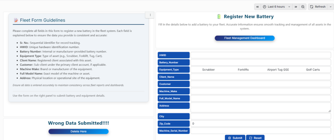The image size is (334, 140).
Task: Pick Golf Carts equipment type
Action: coord(313,70)
